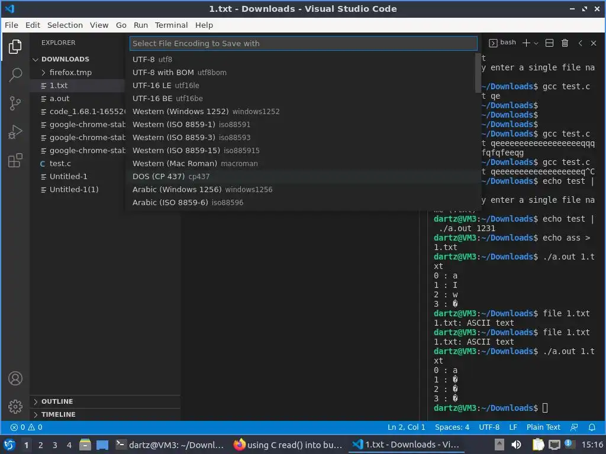Viewport: 606px width, 454px height.
Task: Expand the OUTLINE section
Action: point(57,401)
